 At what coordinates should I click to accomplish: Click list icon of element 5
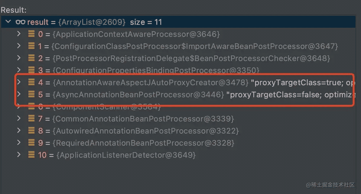click(x=31, y=94)
